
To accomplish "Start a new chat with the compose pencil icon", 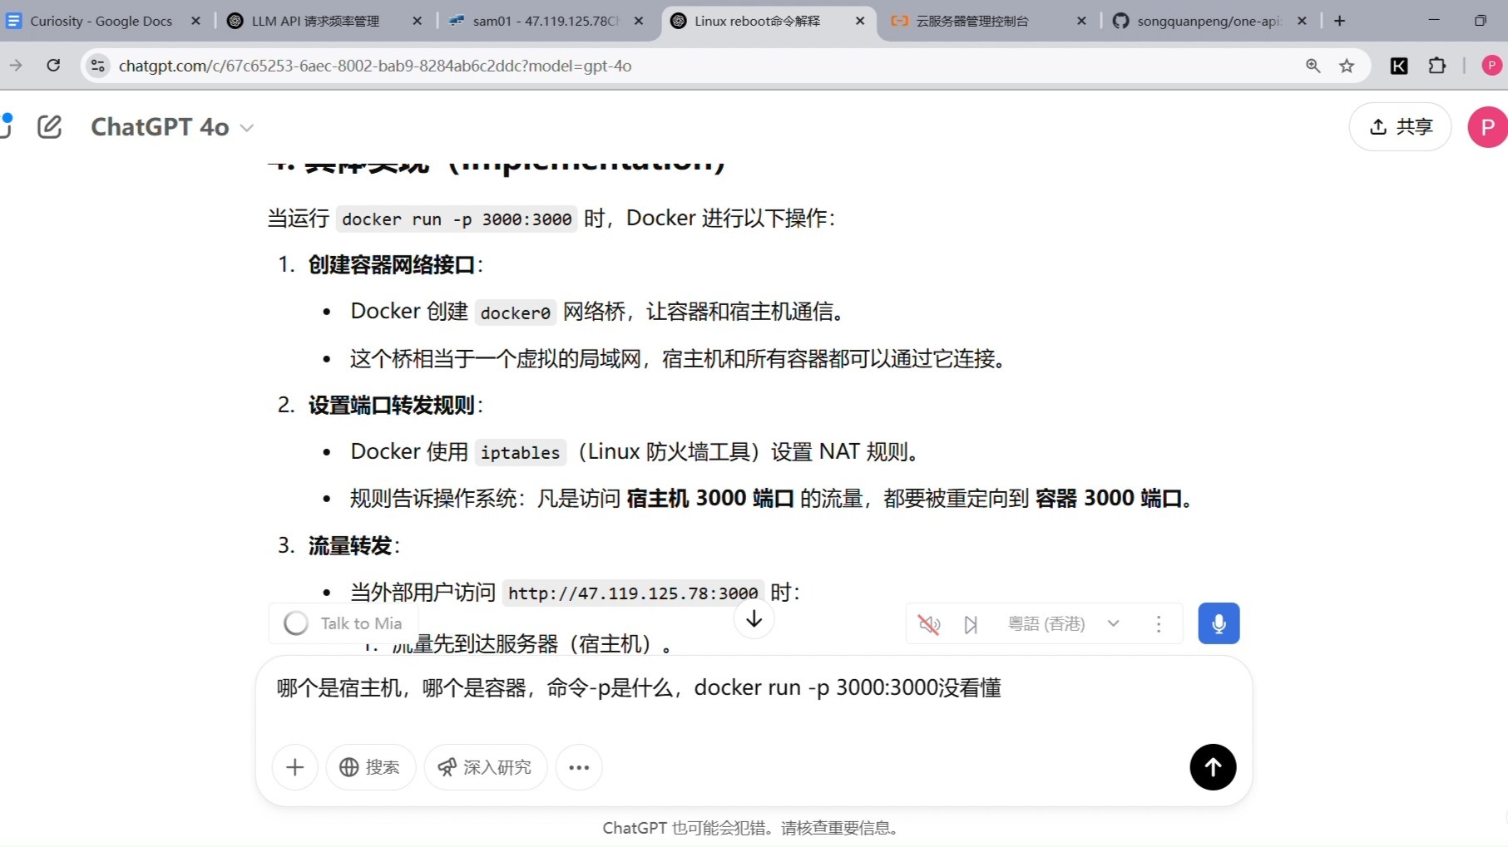I will 49,126.
